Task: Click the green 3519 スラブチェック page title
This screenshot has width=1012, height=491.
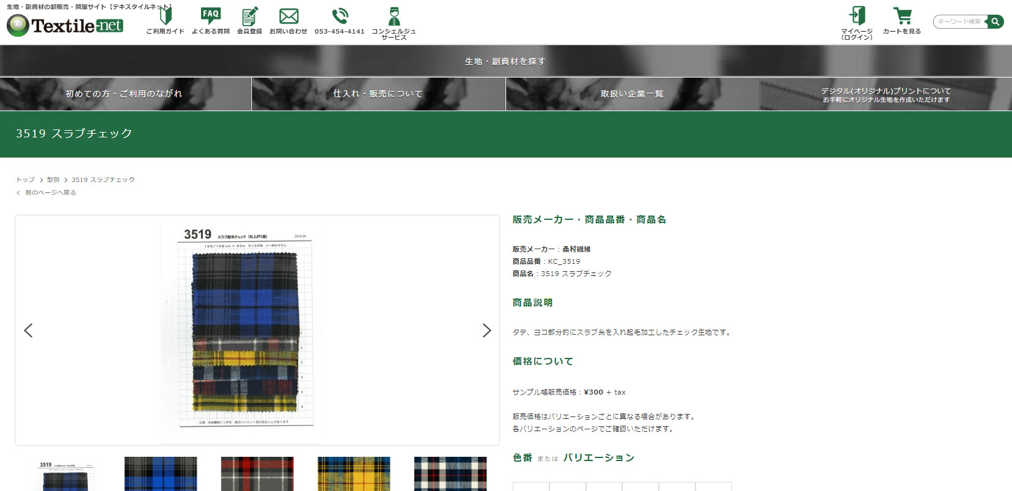Action: (x=74, y=133)
